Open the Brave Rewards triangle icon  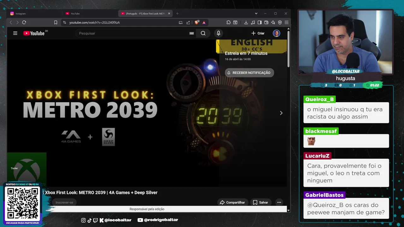pos(204,22)
